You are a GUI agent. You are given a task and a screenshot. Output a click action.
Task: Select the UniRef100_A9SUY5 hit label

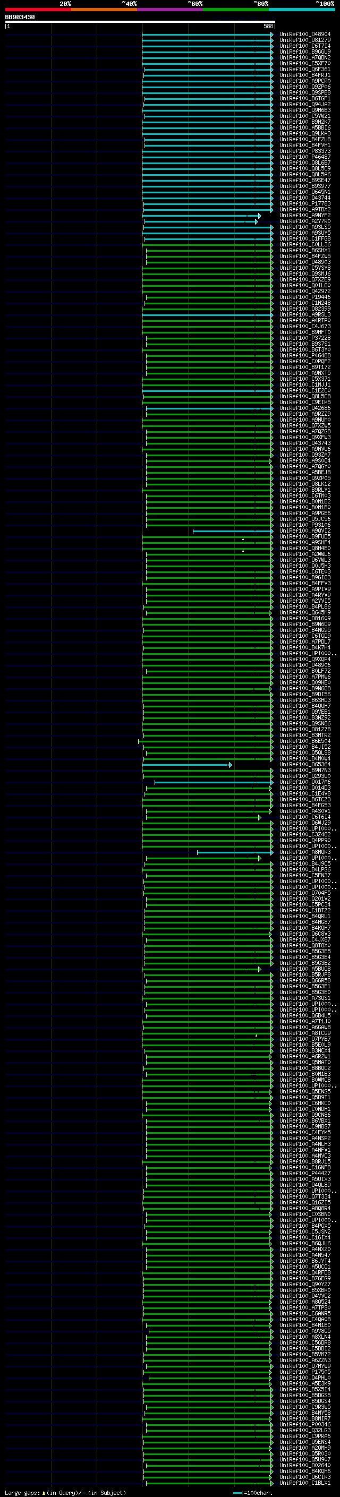pyautogui.click(x=305, y=233)
